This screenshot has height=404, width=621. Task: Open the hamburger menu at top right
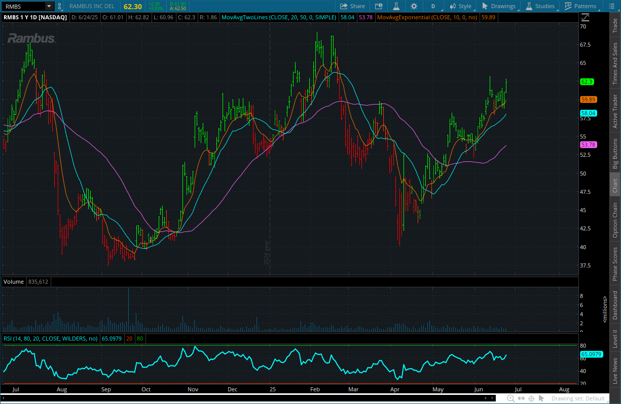(x=611, y=6)
